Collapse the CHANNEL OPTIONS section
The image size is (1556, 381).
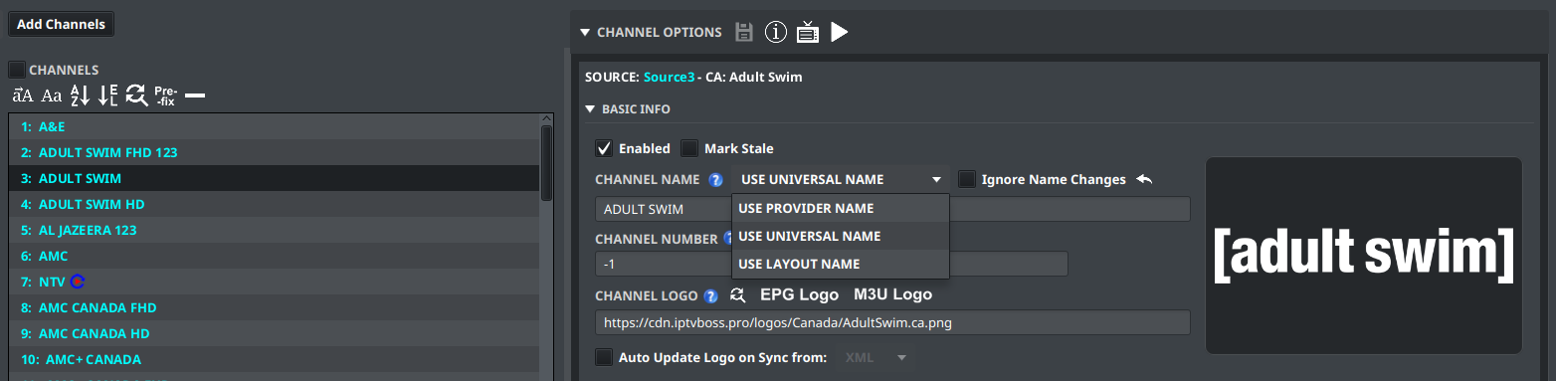pos(584,32)
